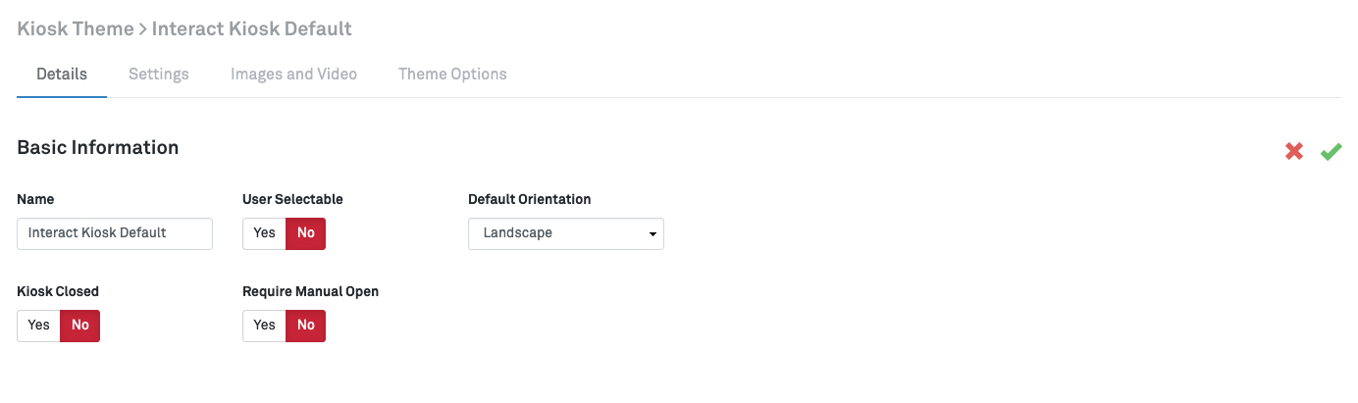Set User Selectable to No

(305, 233)
